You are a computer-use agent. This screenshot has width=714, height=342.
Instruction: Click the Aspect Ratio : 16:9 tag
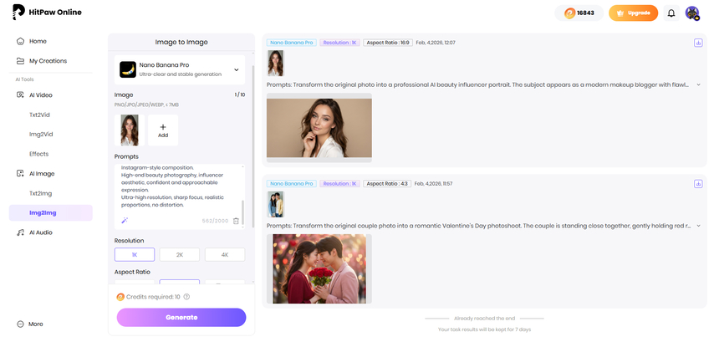[x=387, y=43]
